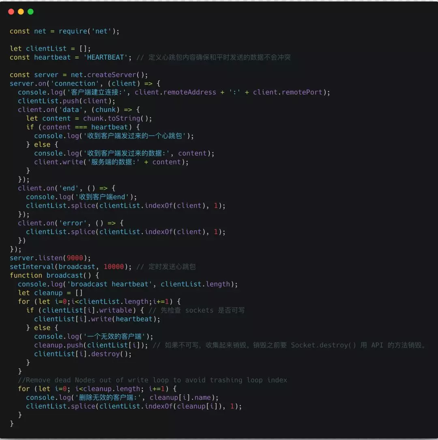Click the log line '删除无效的客户端:'

(x=122, y=397)
